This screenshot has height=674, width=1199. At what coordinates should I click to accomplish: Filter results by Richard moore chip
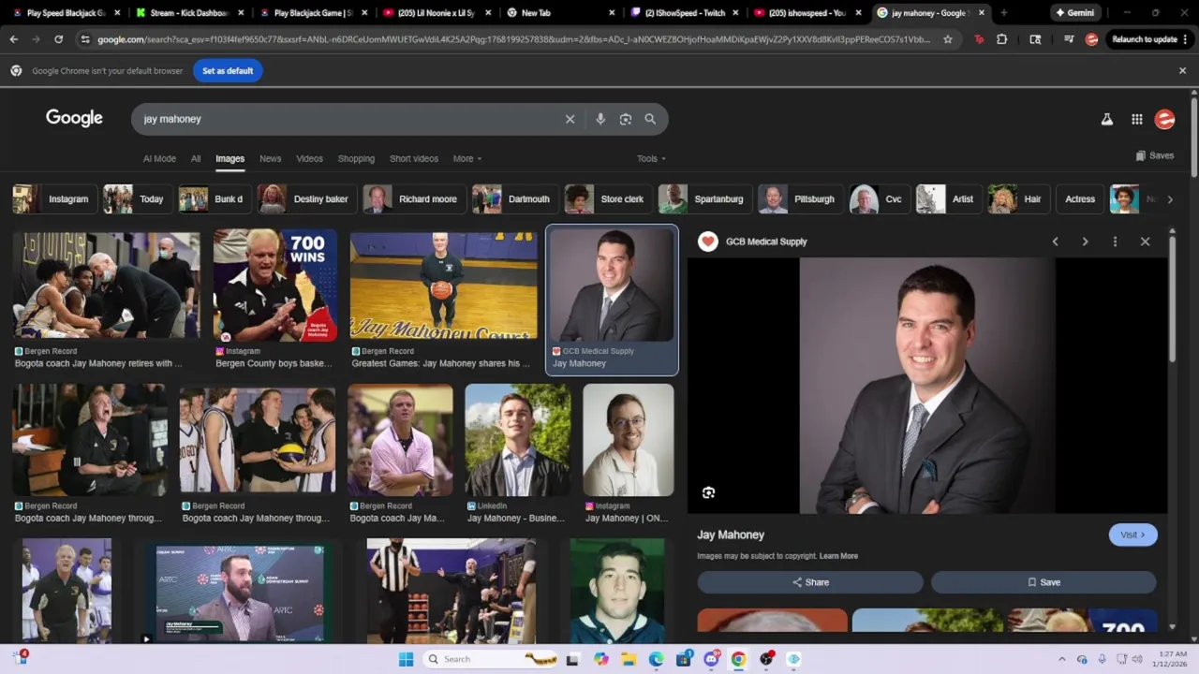412,198
